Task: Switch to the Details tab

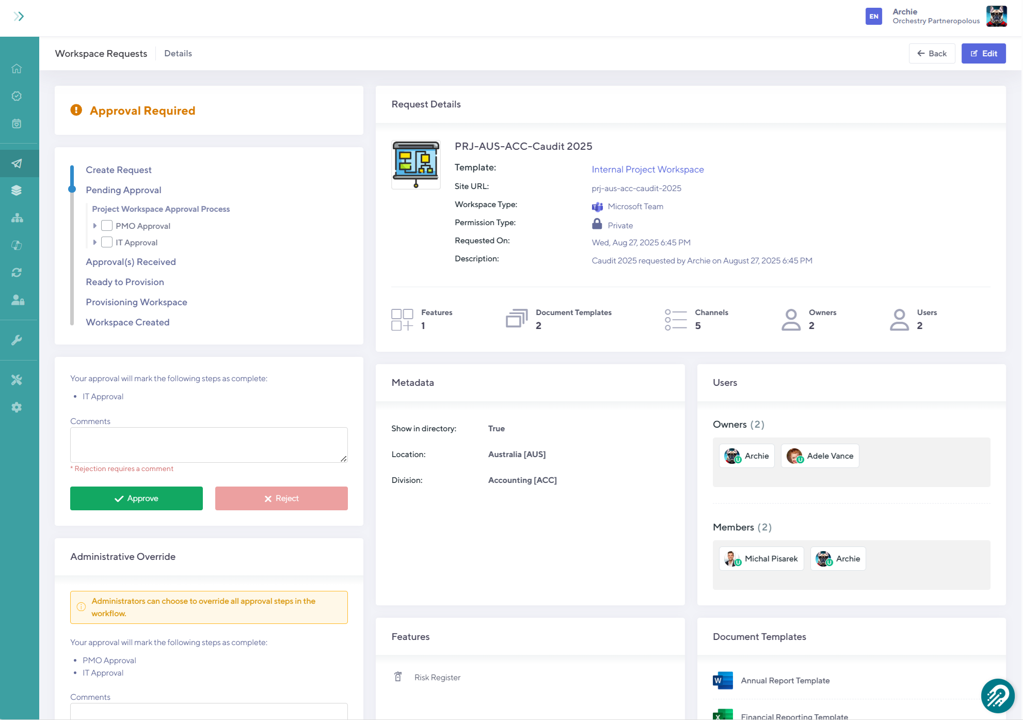Action: (178, 53)
